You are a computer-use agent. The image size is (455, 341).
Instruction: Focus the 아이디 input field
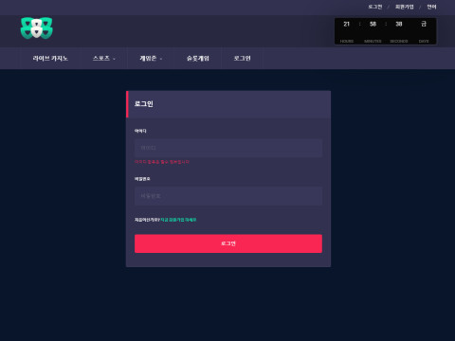(x=228, y=148)
